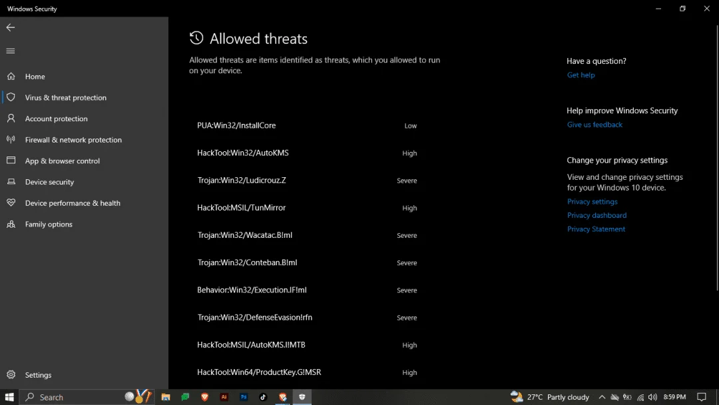Click the Device security laptop icon
This screenshot has width=719, height=405.
pyautogui.click(x=11, y=182)
